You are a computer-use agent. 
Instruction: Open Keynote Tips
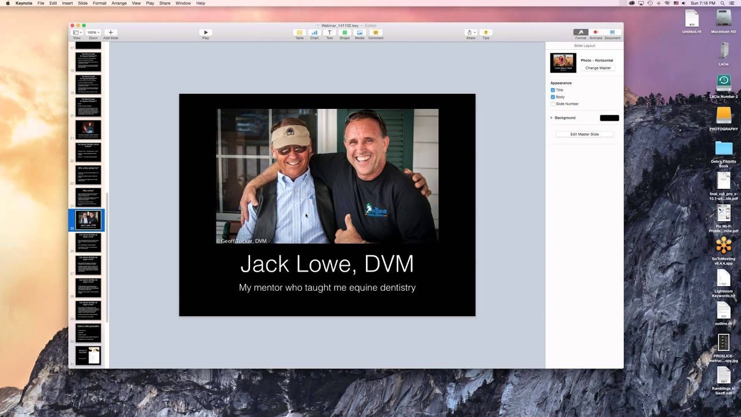(x=486, y=32)
